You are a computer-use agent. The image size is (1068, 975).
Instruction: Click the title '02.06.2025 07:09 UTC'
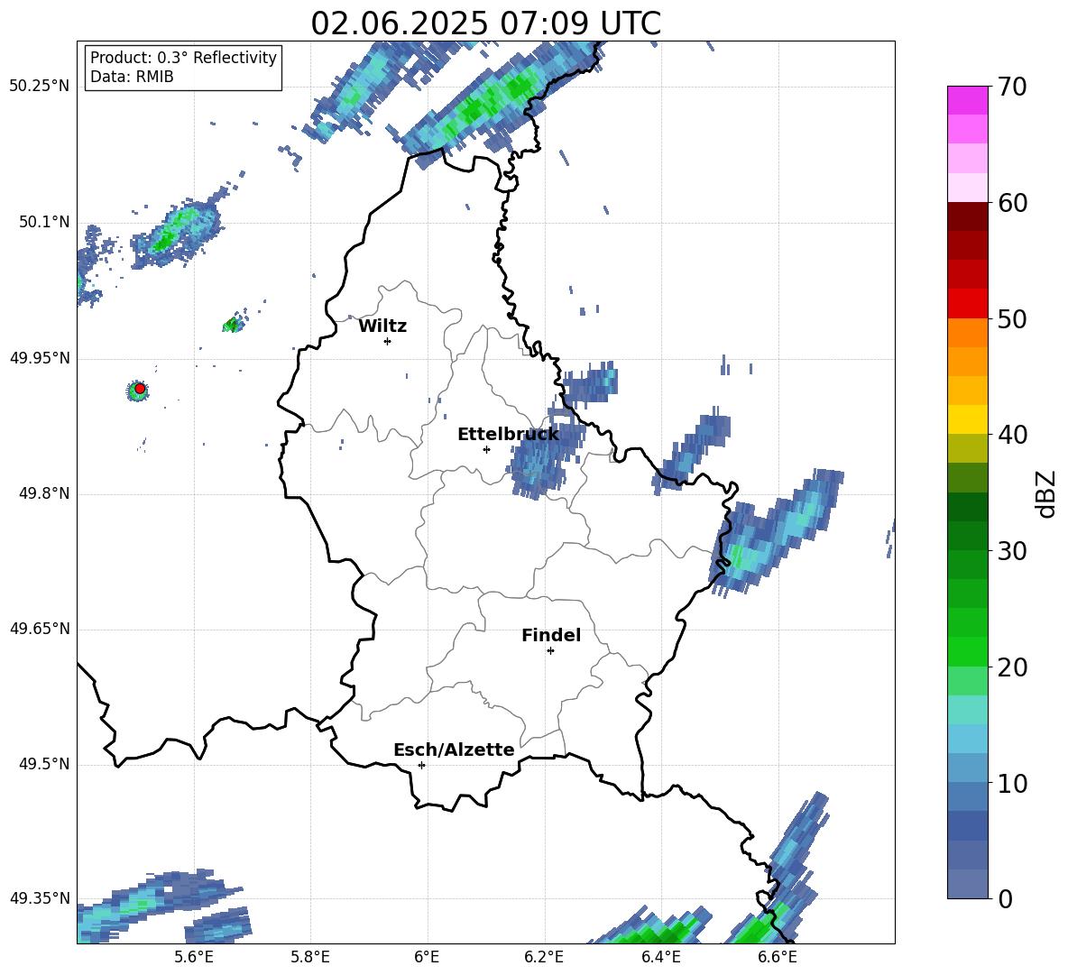click(x=485, y=23)
